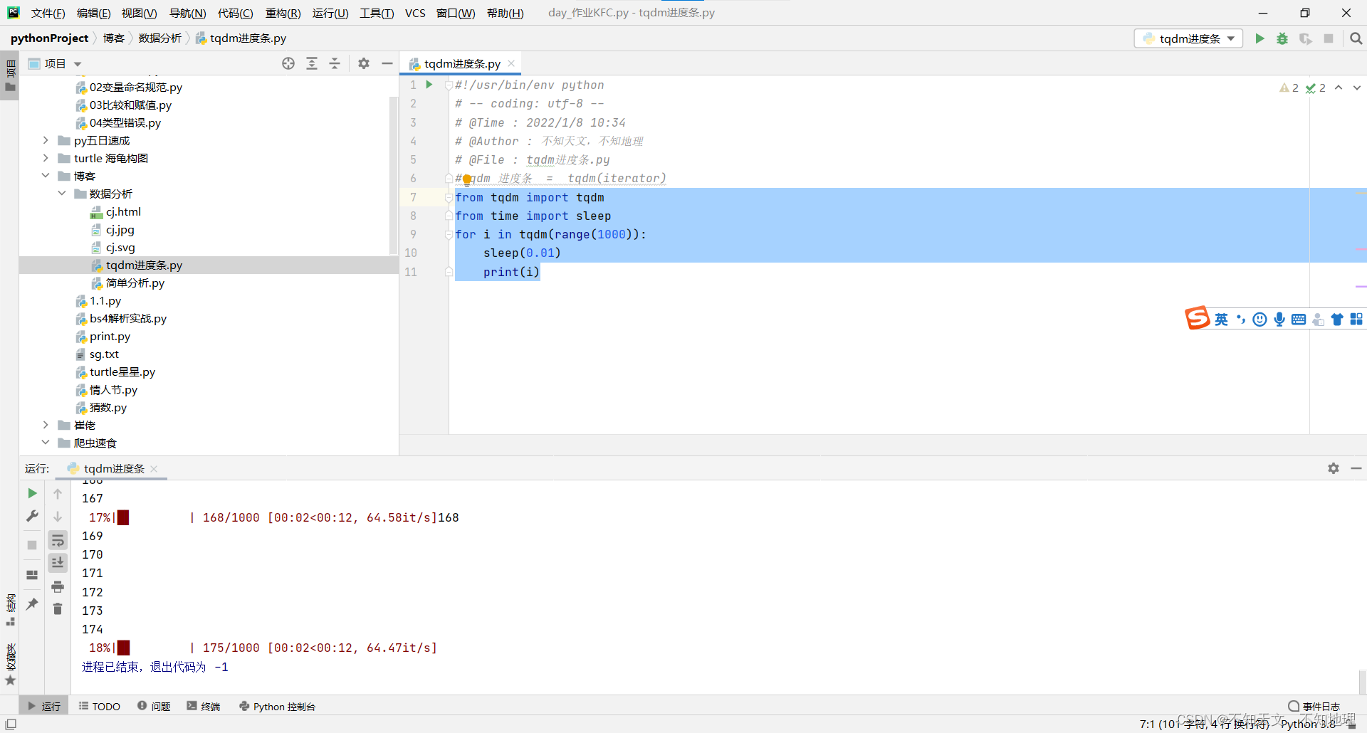Activate Sogou voice input microphone
1367x733 pixels.
click(x=1279, y=320)
